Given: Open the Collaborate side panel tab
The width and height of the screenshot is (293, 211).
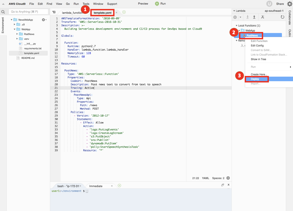Looking at the screenshot, I should [x=290, y=17].
